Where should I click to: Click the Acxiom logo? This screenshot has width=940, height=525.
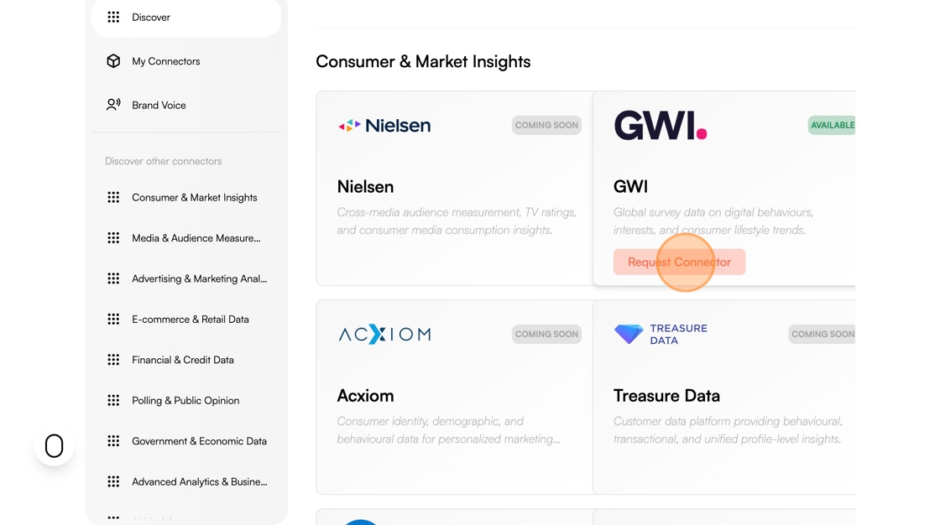(384, 334)
